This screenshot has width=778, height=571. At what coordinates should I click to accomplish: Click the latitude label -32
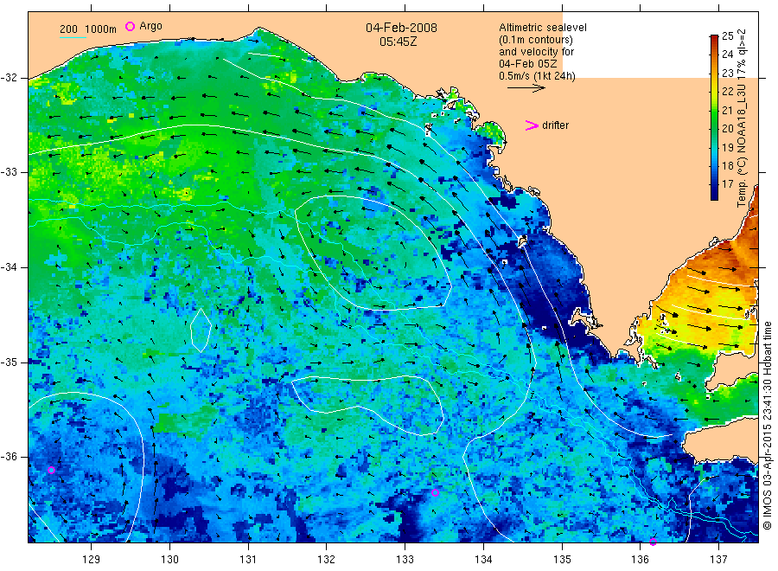click(9, 78)
